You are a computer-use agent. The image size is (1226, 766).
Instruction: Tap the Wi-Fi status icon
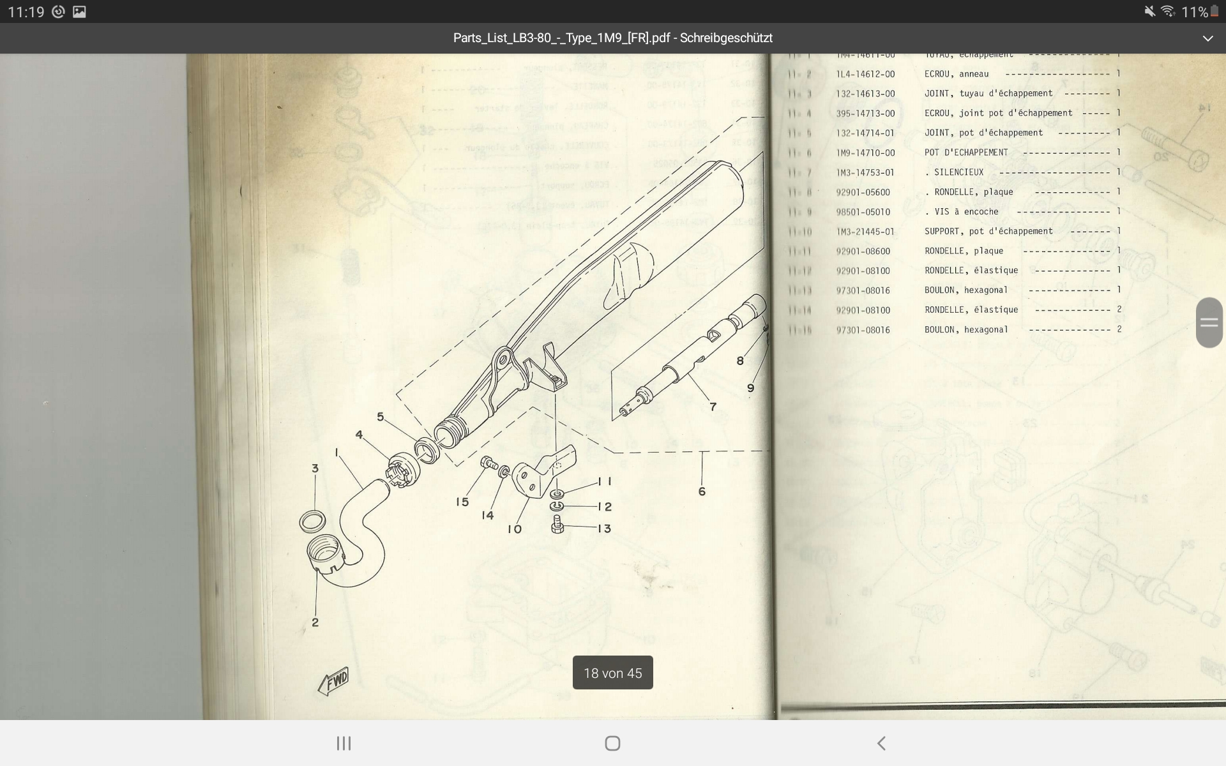1168,11
